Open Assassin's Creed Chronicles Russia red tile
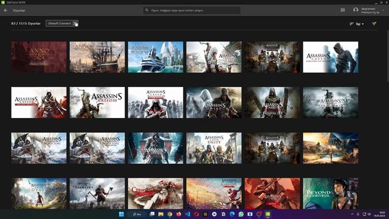The width and height of the screenshot is (389, 219). tap(272, 193)
